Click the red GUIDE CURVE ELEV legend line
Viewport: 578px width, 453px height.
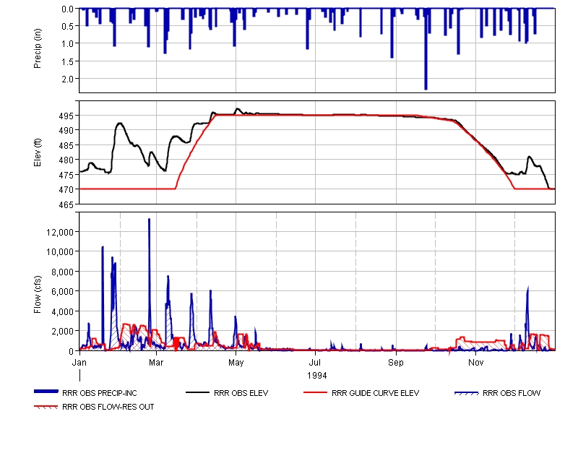[x=316, y=393]
